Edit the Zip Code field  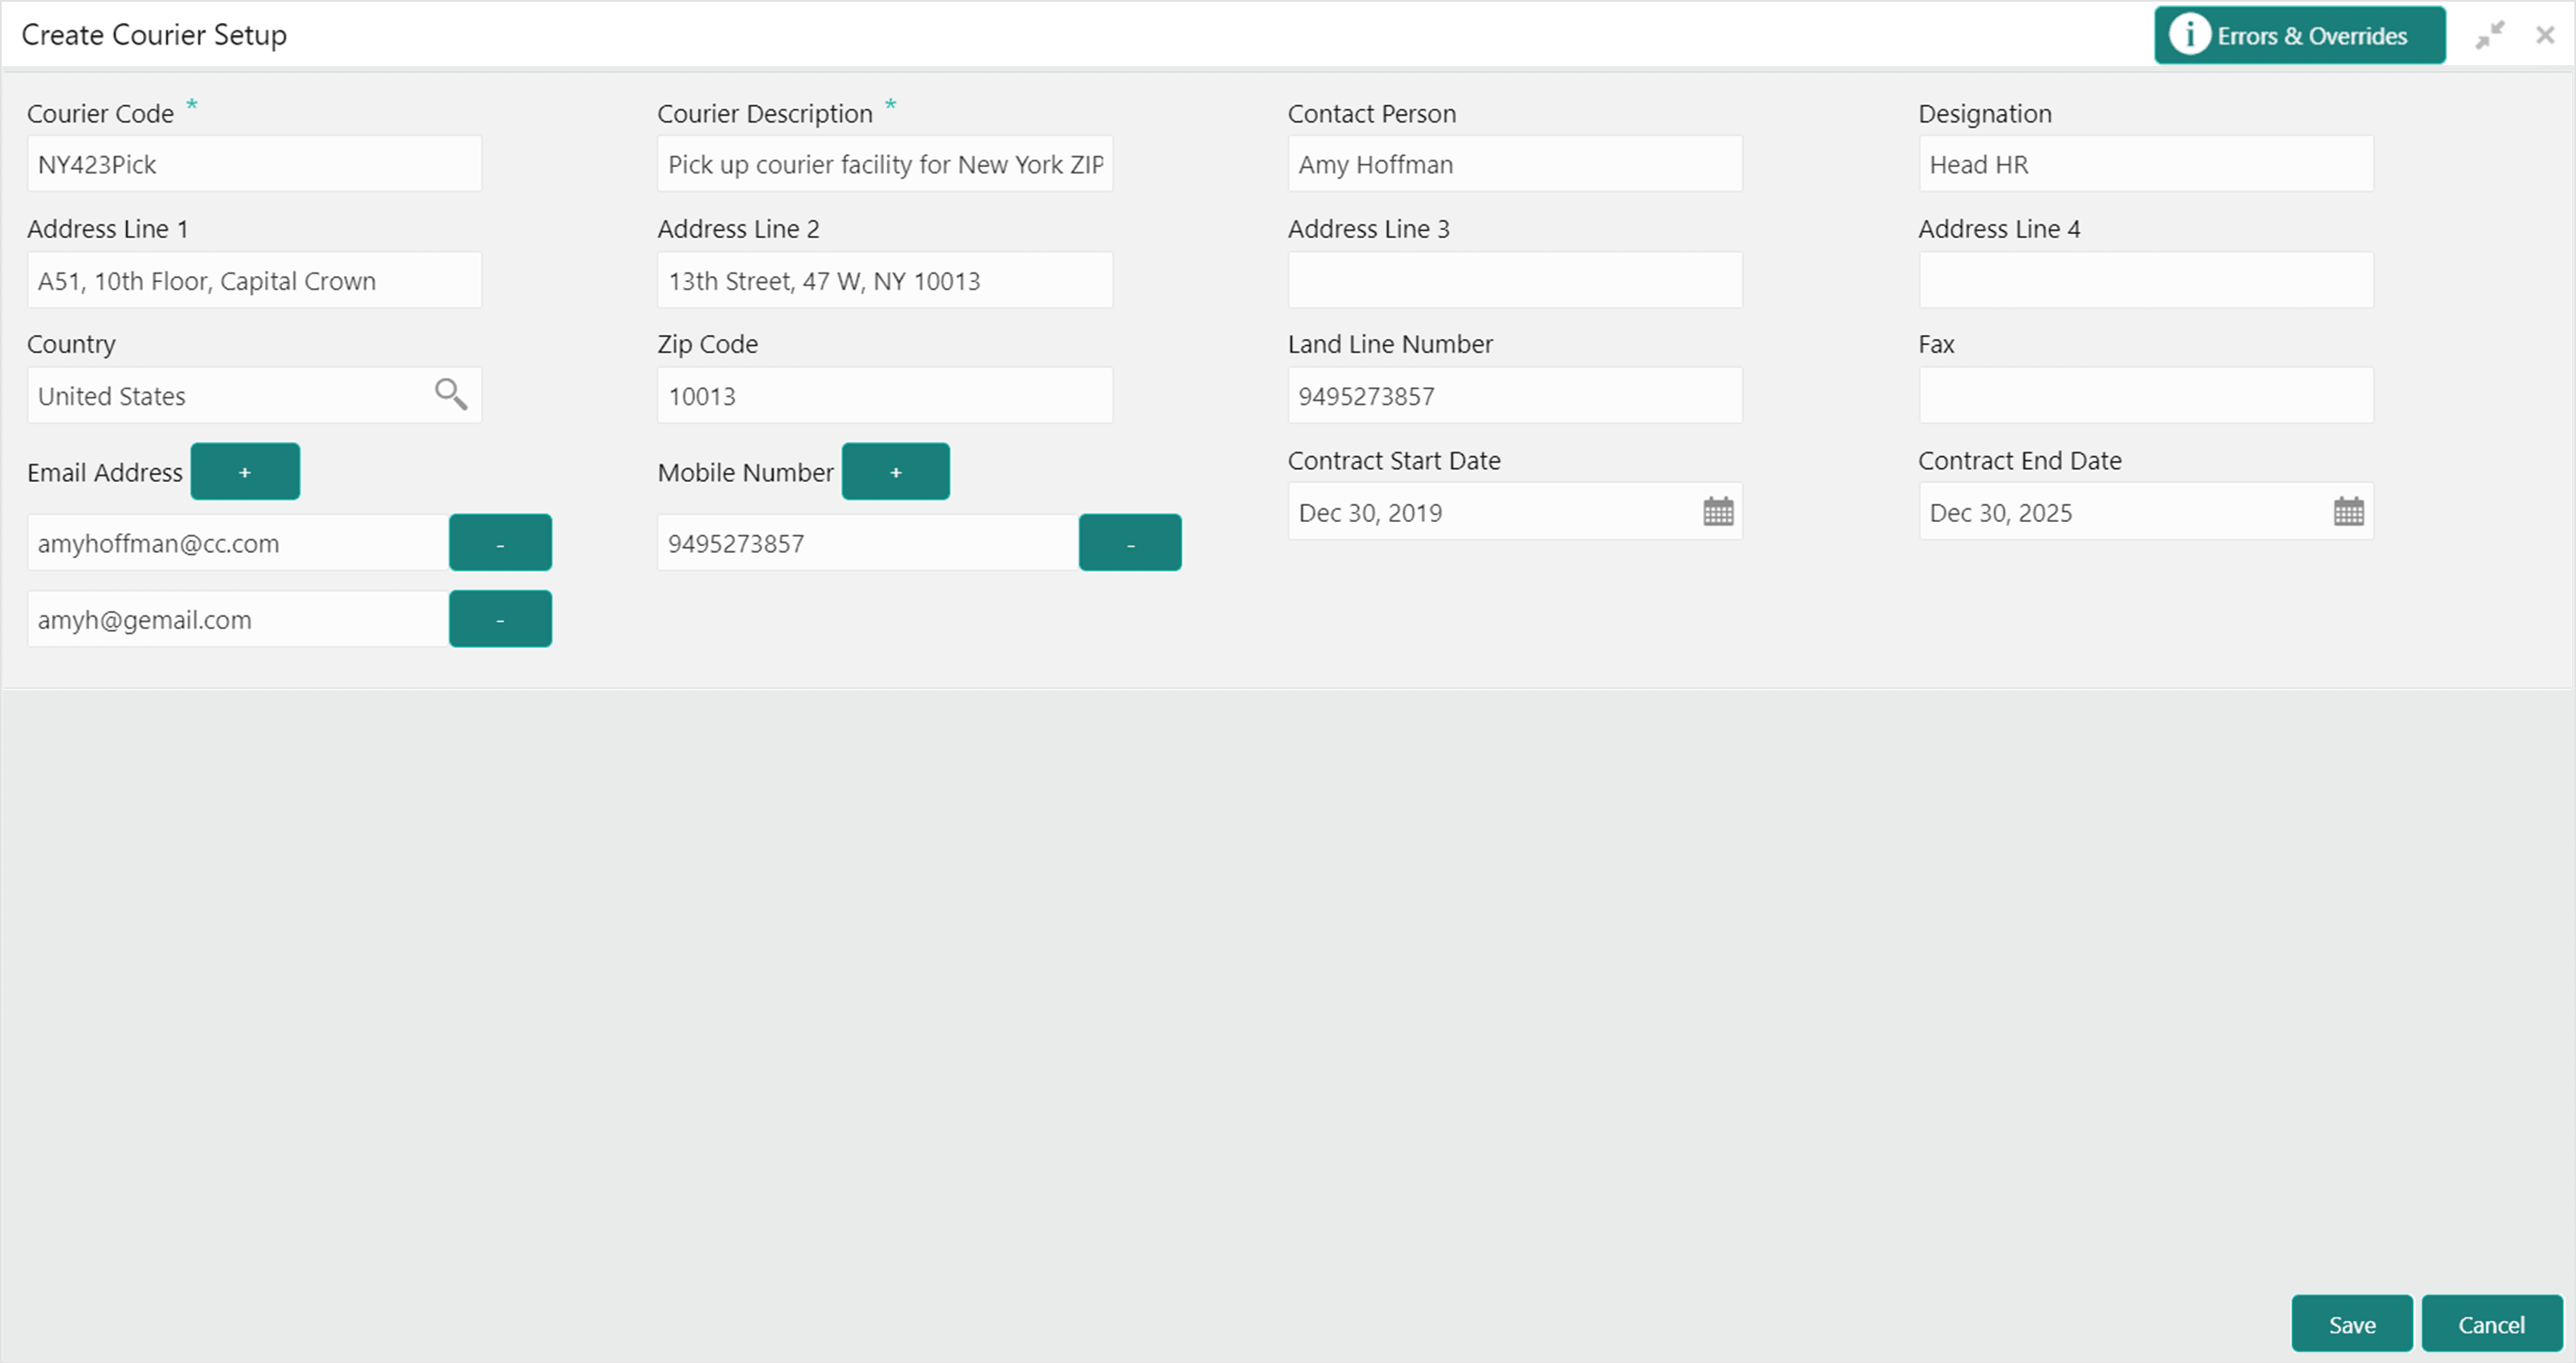[x=885, y=395]
